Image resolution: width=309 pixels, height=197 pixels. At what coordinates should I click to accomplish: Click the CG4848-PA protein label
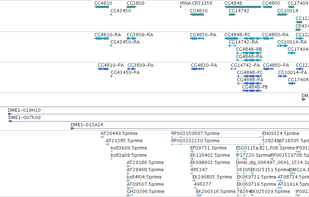pos(250,80)
